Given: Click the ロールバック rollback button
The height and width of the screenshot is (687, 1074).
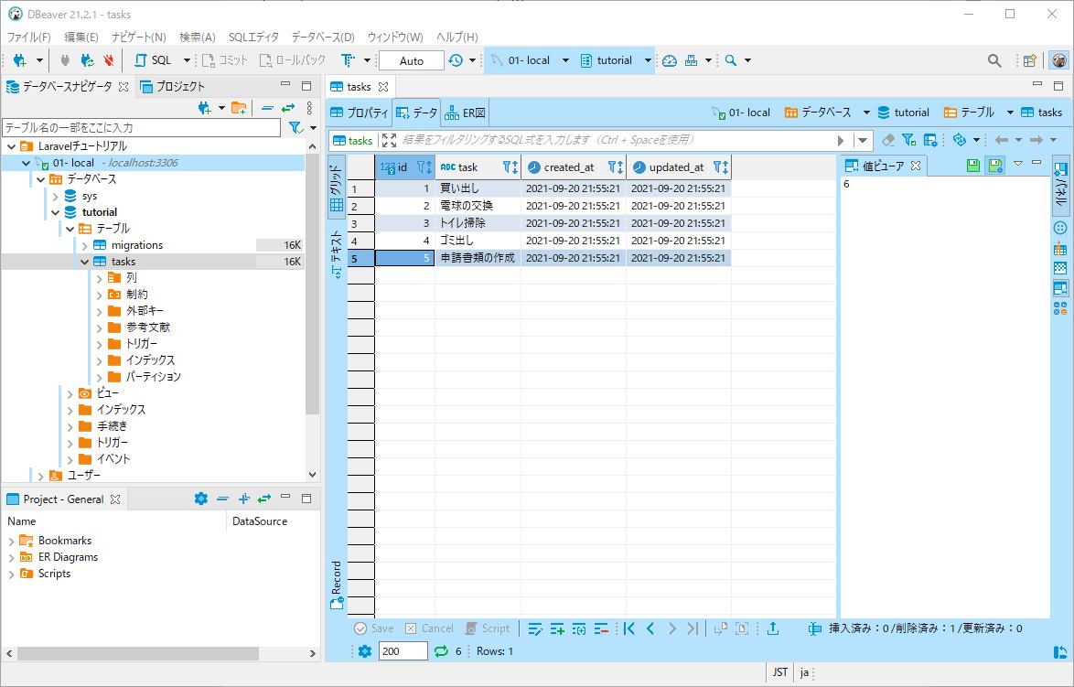Looking at the screenshot, I should [293, 60].
